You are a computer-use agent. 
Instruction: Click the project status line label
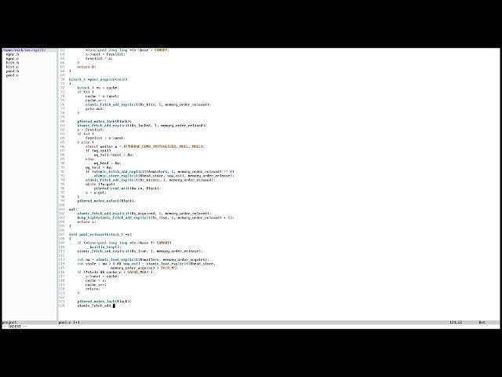9,322
